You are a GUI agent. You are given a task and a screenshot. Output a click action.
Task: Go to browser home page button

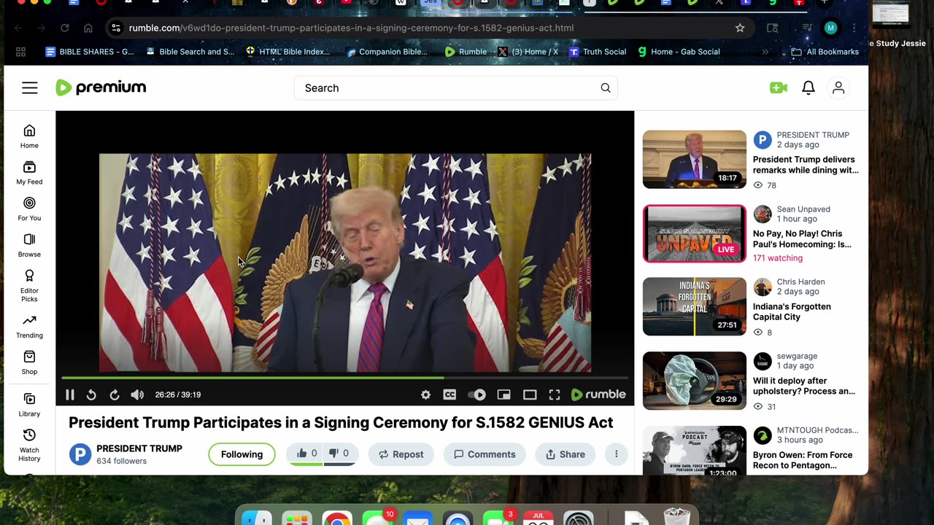[88, 28]
